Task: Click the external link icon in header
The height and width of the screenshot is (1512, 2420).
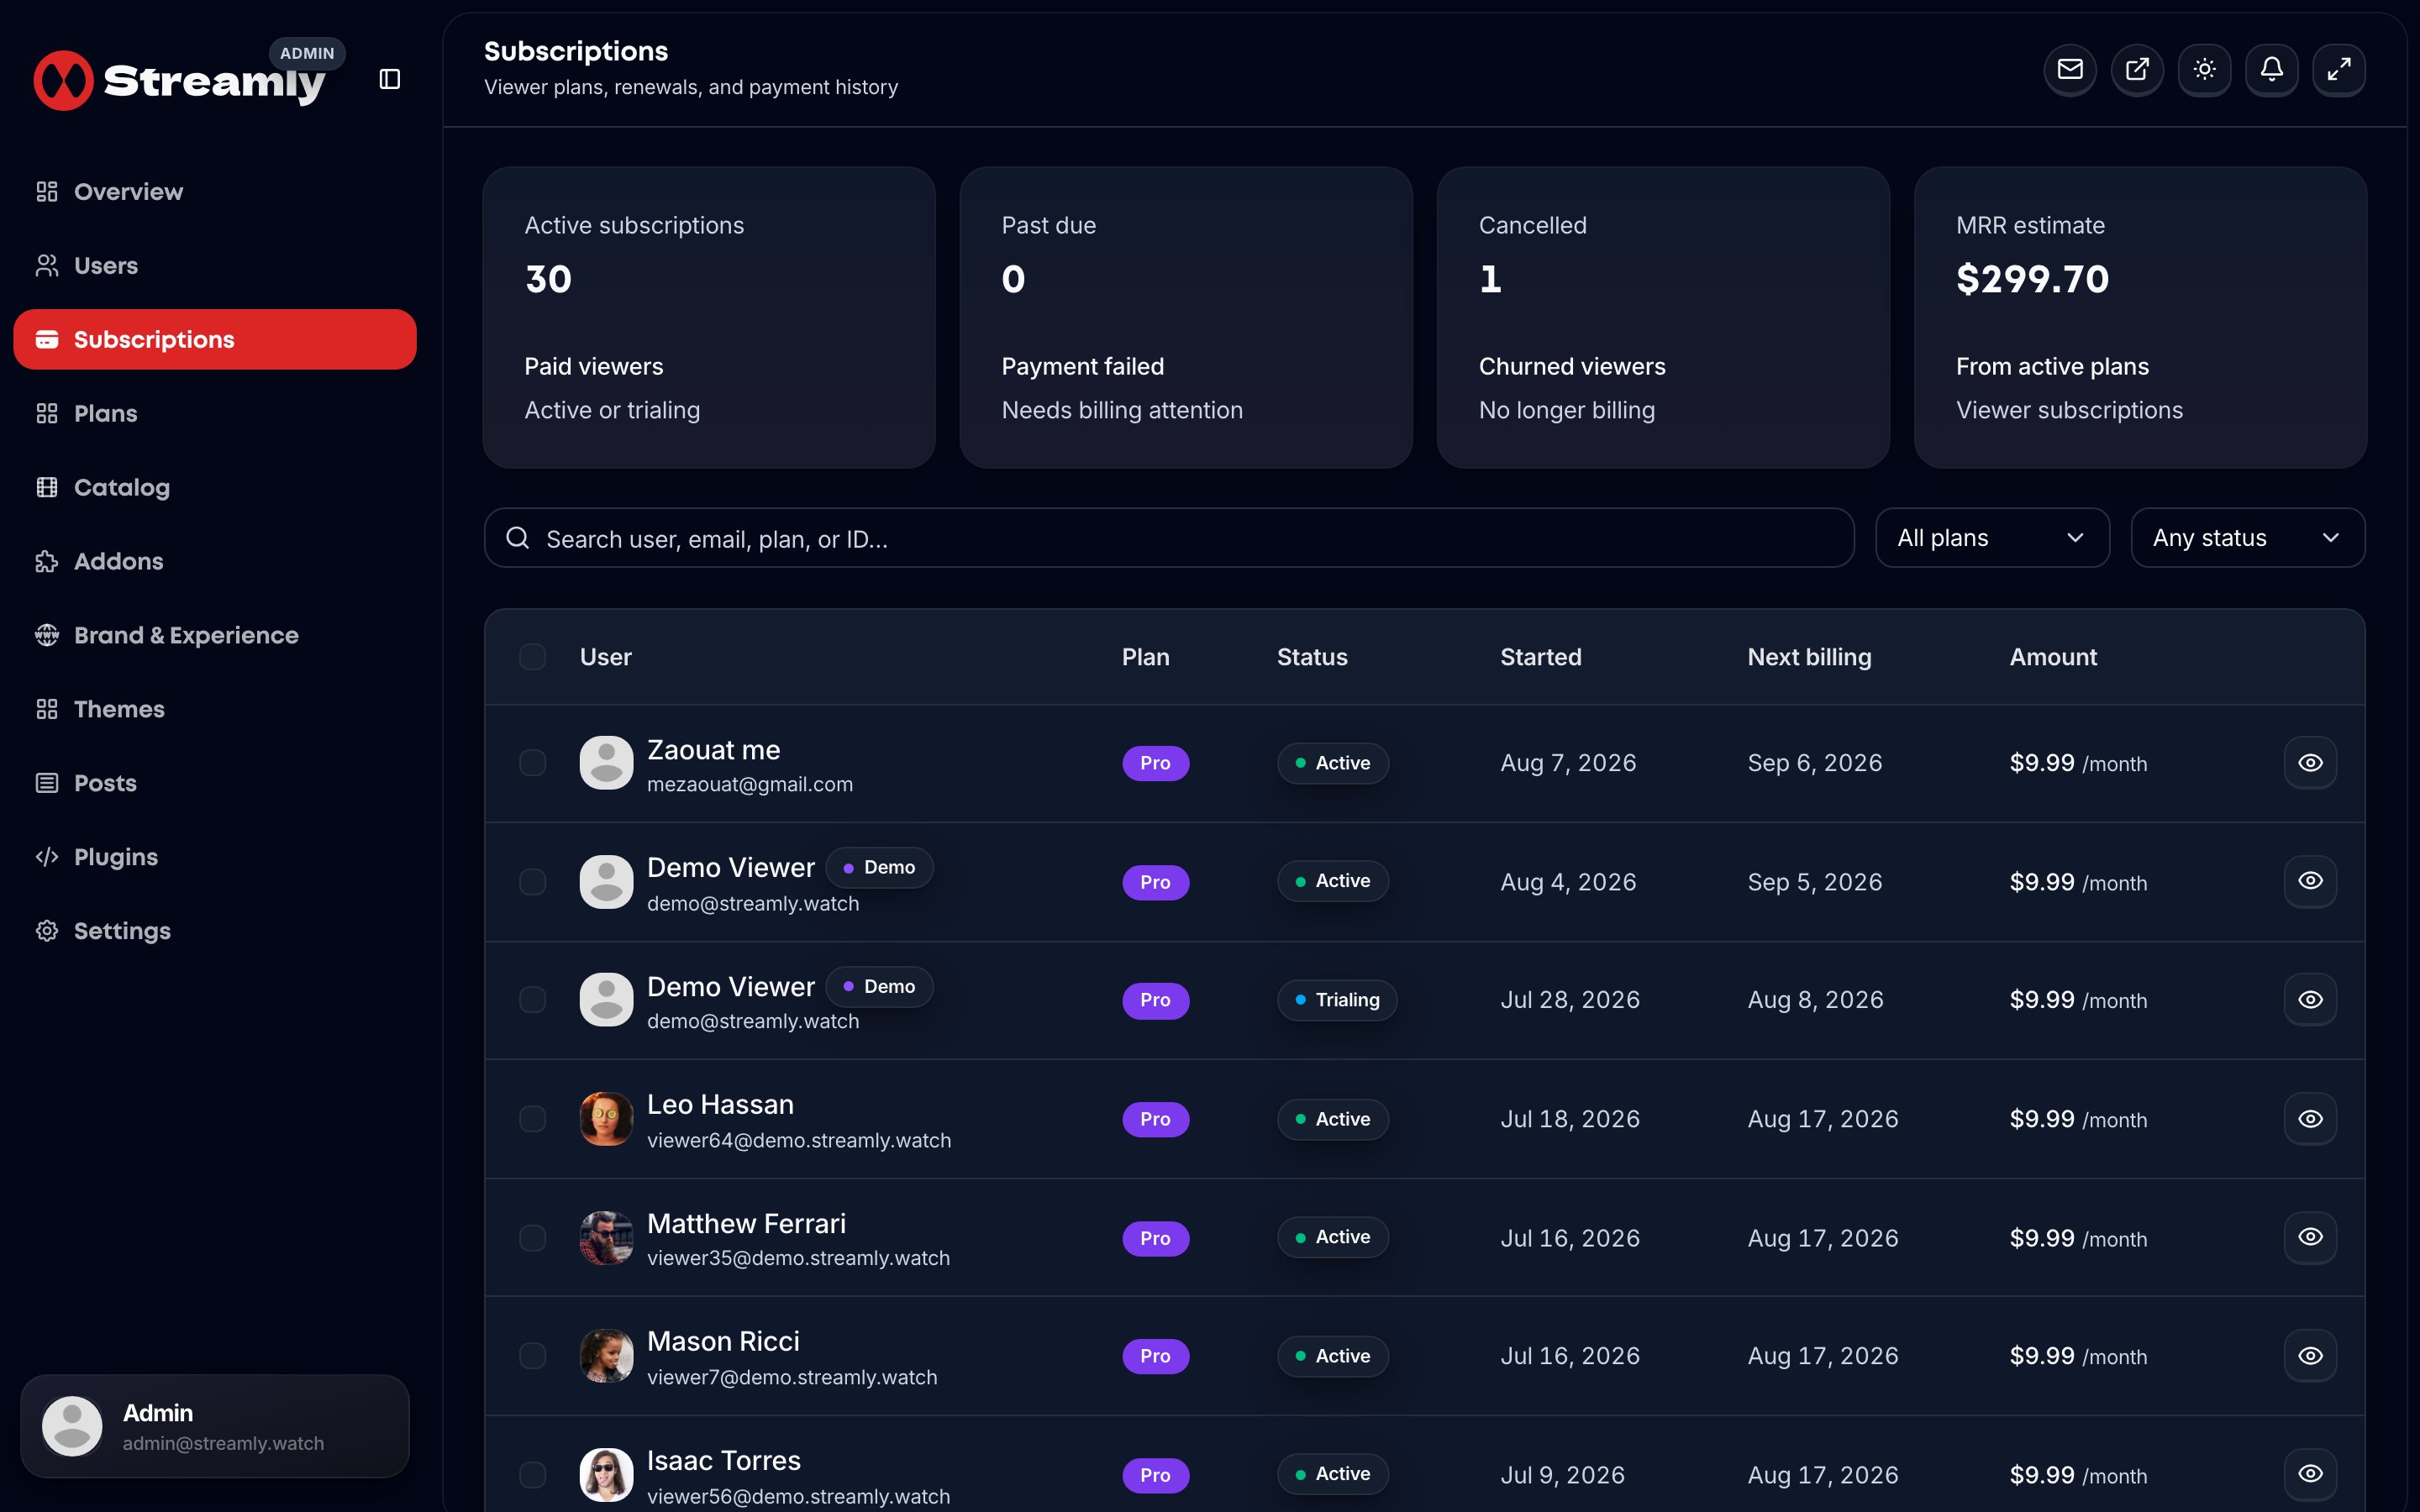Action: point(2137,69)
